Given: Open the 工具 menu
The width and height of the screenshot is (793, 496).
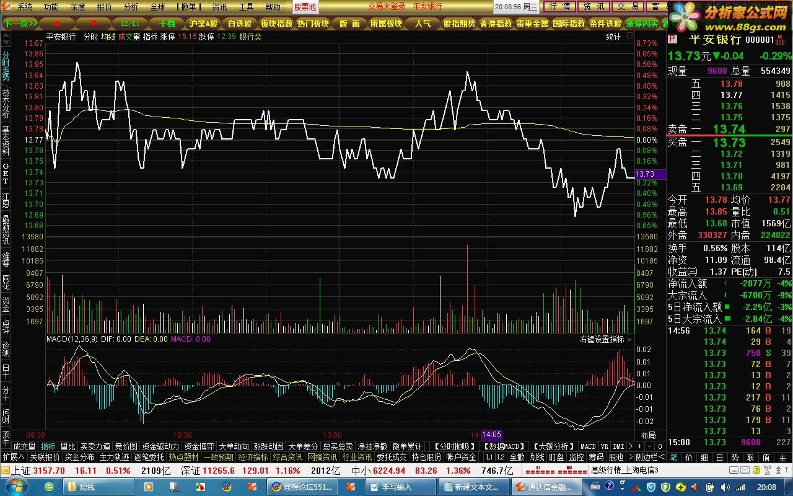Looking at the screenshot, I should click(246, 7).
